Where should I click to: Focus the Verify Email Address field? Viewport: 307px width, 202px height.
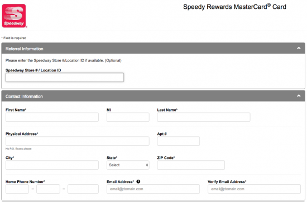click(254, 189)
